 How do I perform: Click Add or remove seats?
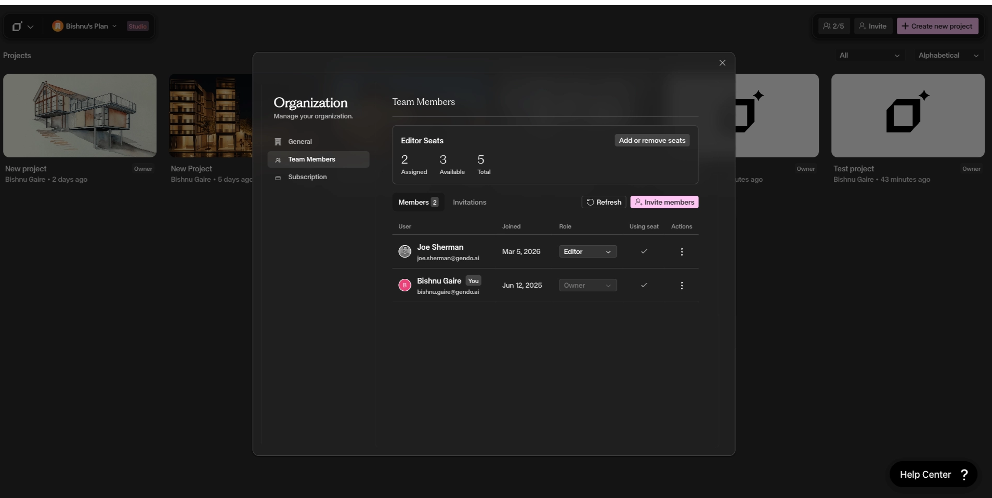[652, 140]
